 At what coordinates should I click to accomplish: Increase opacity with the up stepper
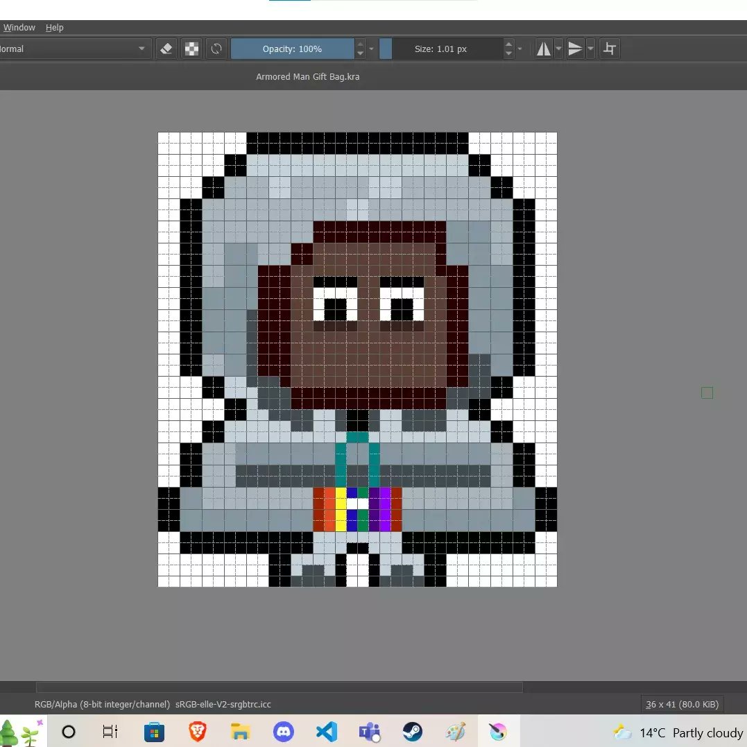click(360, 44)
